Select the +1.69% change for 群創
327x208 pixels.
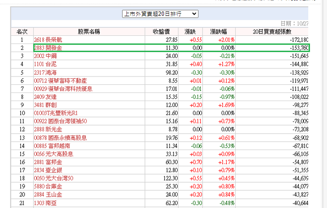point(226,105)
